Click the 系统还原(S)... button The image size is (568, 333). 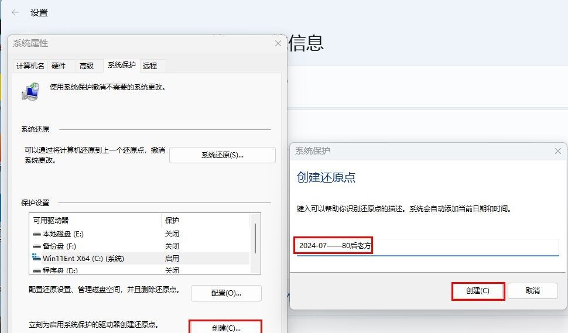click(x=223, y=155)
